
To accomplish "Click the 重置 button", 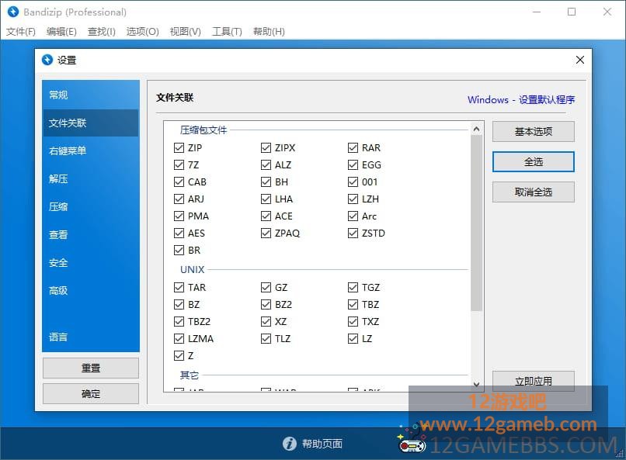I will (x=91, y=368).
